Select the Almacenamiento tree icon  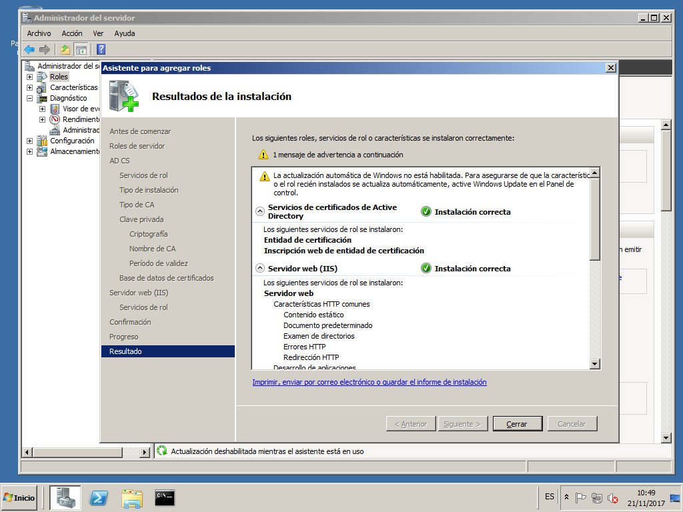[x=42, y=151]
